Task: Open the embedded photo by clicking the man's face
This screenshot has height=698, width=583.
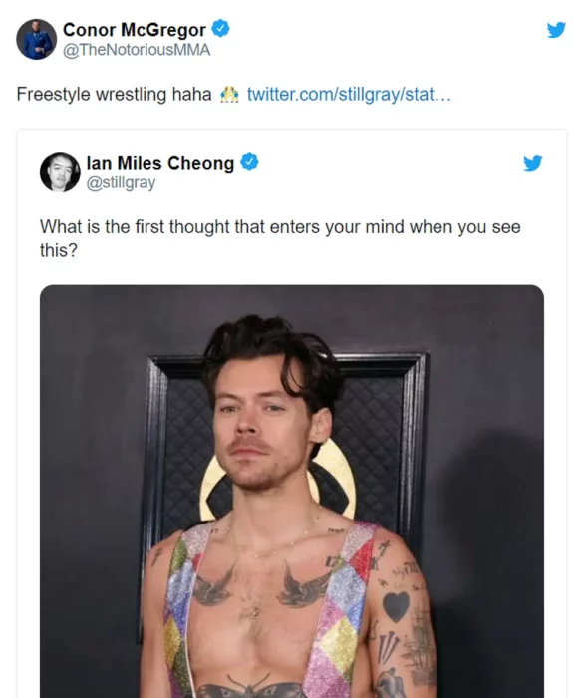Action: [x=260, y=430]
